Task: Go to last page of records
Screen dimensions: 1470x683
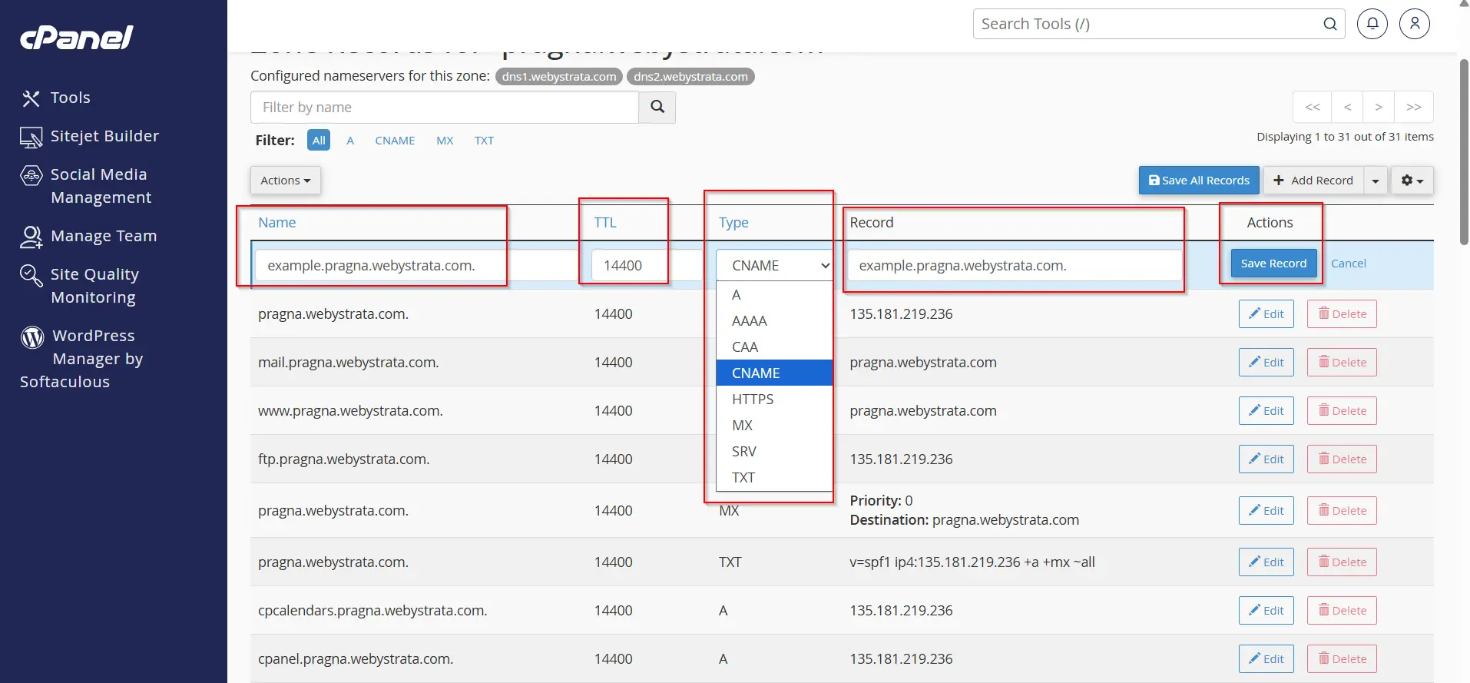Action: 1414,108
